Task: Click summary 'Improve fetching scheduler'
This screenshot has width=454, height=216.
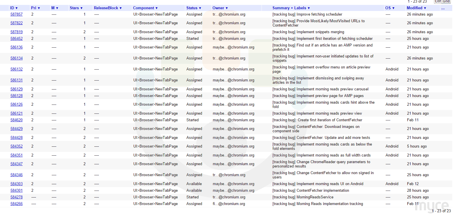Action: pos(319,14)
